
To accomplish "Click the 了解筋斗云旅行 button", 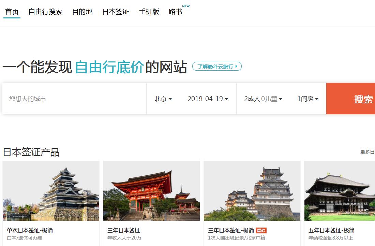I will pyautogui.click(x=217, y=66).
